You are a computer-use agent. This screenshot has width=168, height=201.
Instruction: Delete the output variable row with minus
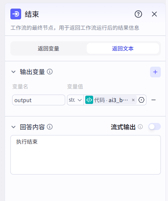[154, 100]
